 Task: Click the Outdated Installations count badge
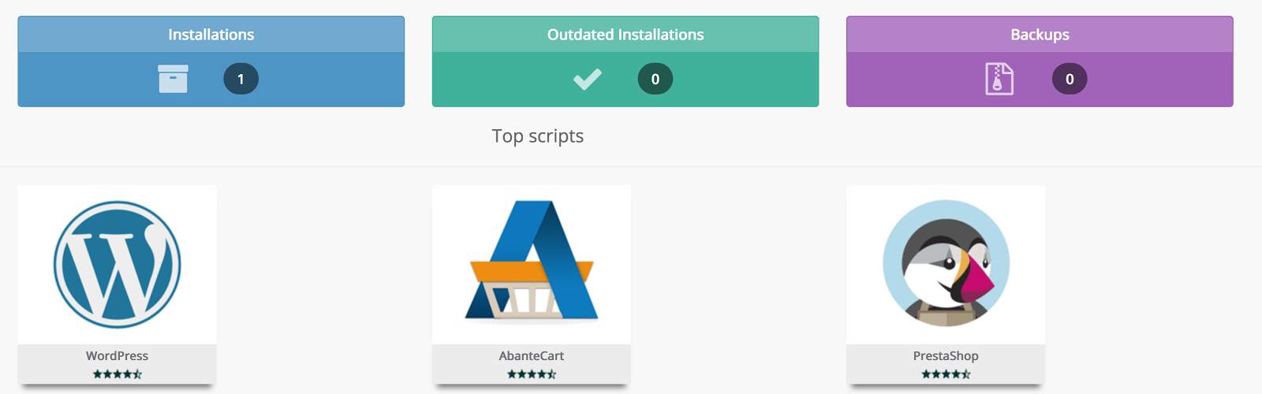tap(655, 79)
